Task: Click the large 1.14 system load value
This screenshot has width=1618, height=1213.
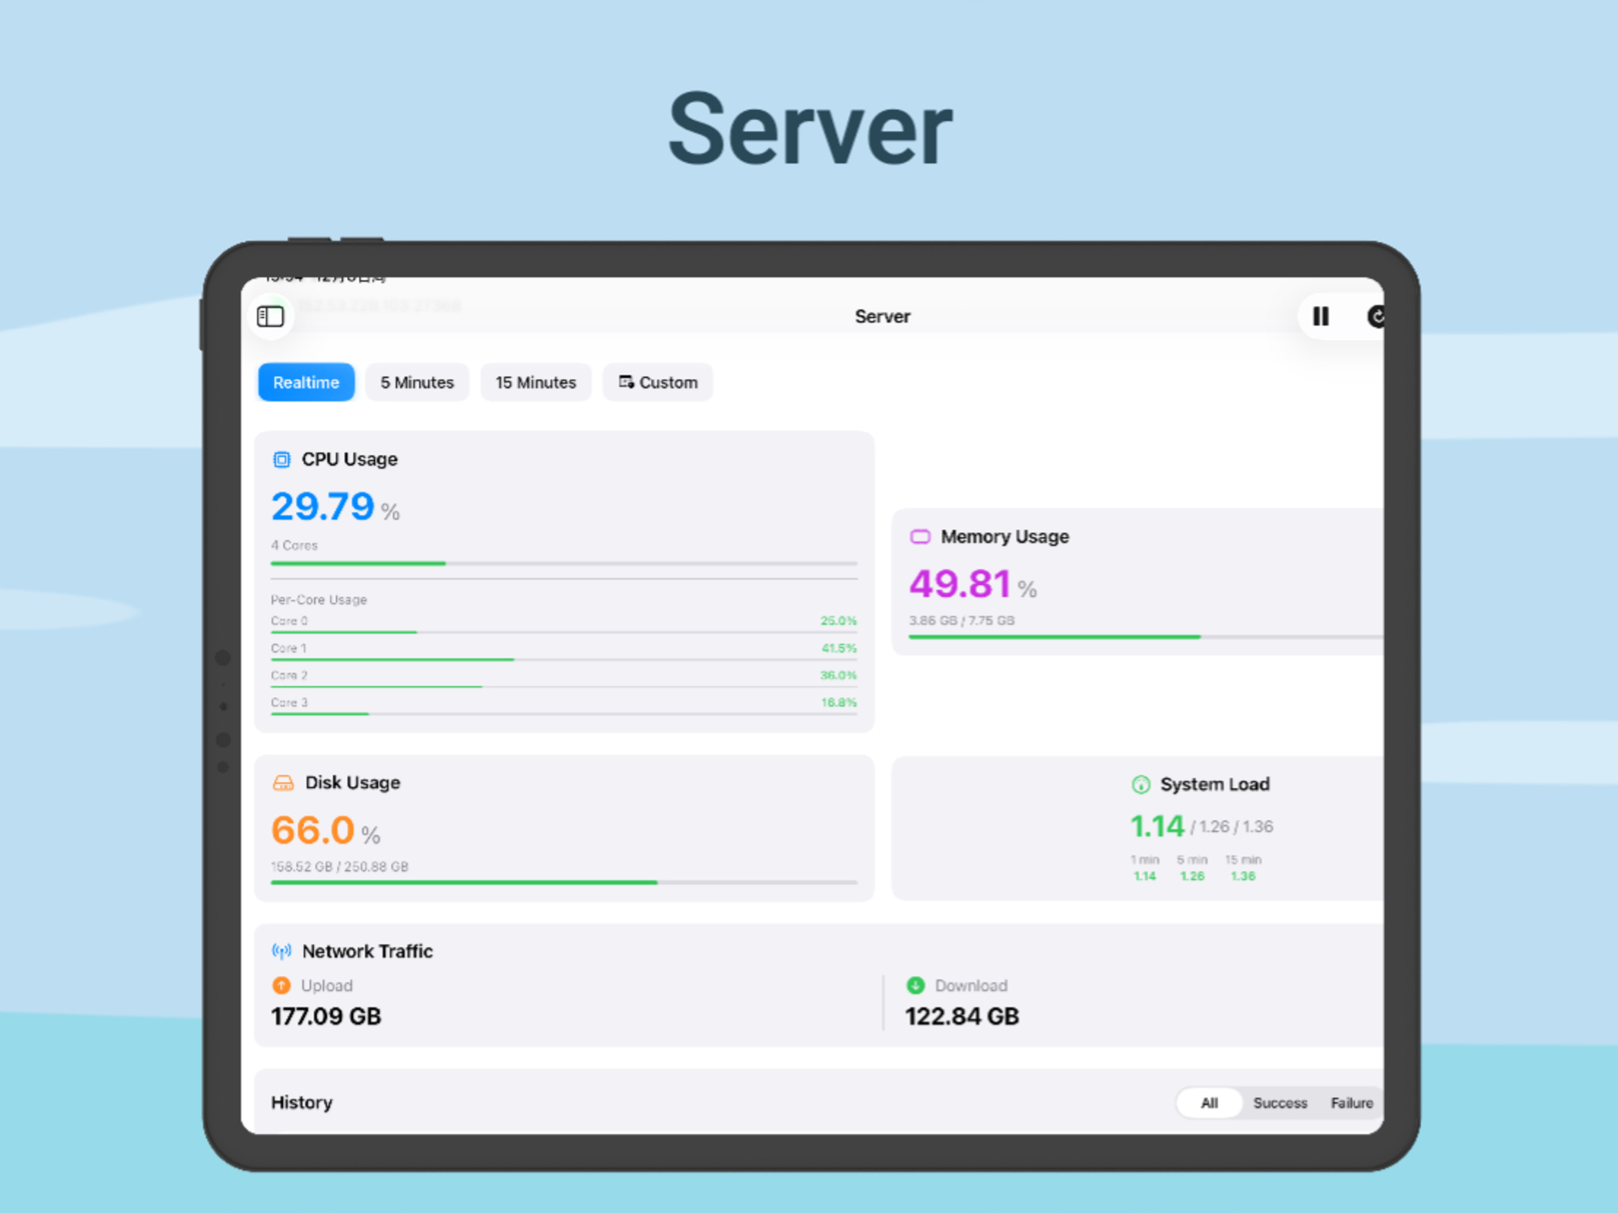Action: [x=1157, y=827]
